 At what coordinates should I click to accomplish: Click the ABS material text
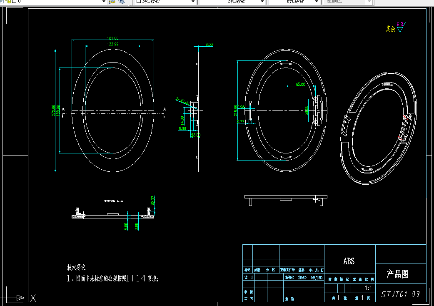tap(349, 261)
